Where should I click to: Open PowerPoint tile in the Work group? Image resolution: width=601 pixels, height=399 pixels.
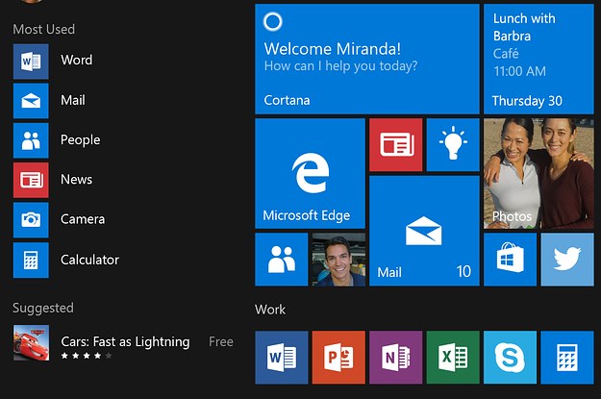pyautogui.click(x=338, y=358)
